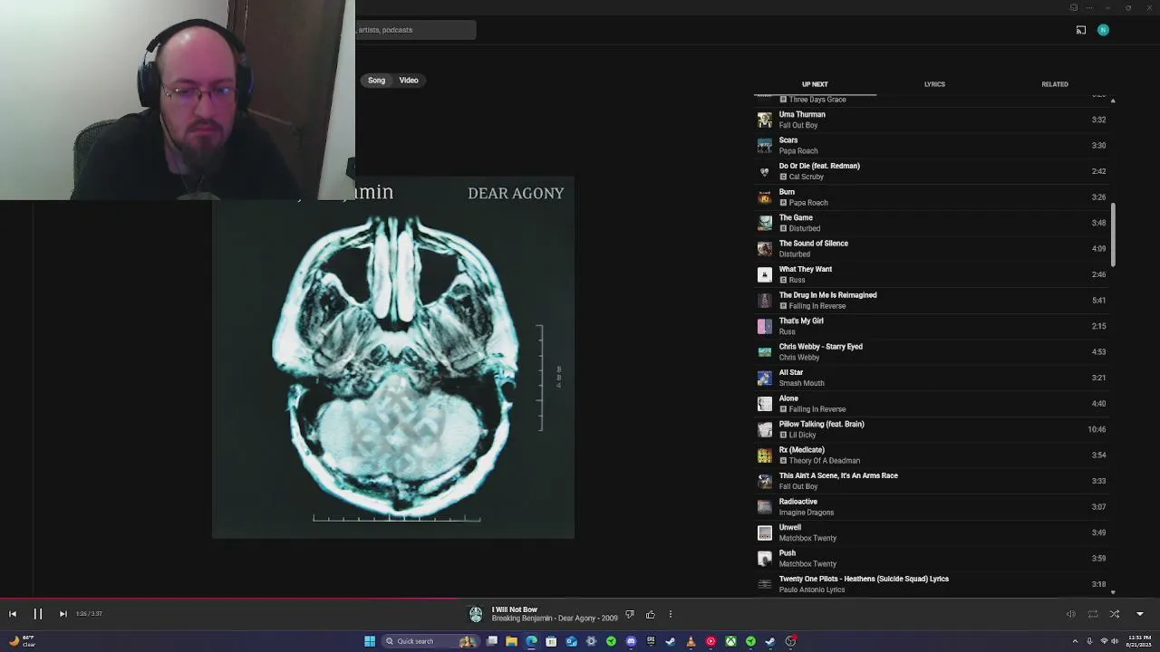Open the Lyrics tab

pyautogui.click(x=934, y=84)
